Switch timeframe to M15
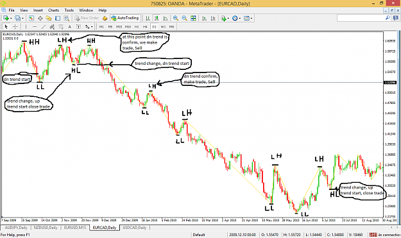 click(x=119, y=26)
